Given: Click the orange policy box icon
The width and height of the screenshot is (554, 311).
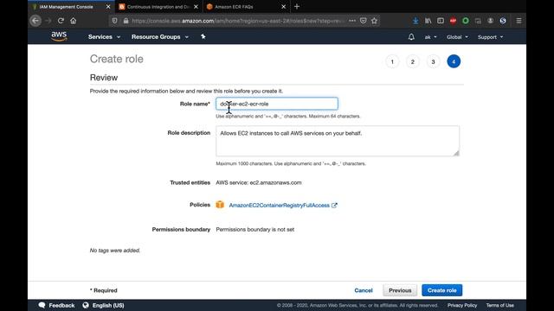Looking at the screenshot, I should point(220,205).
